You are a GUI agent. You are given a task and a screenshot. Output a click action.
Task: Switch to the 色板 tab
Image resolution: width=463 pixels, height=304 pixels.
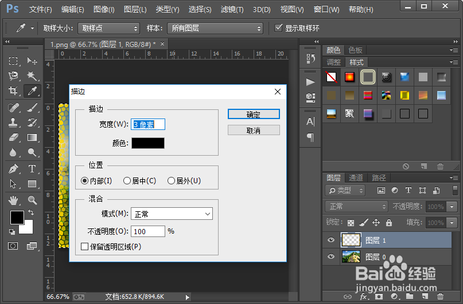click(x=355, y=50)
